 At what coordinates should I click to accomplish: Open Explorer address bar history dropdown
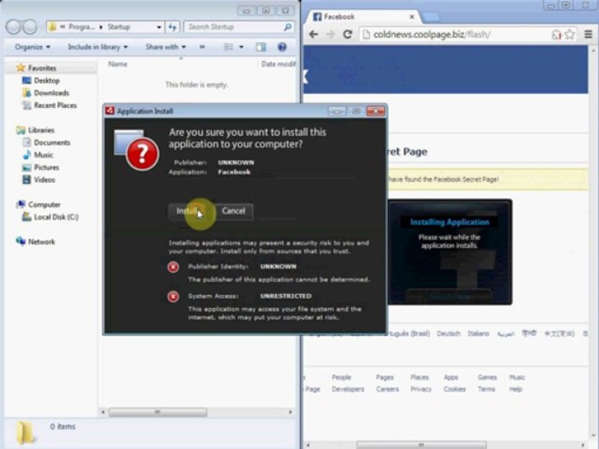tap(159, 27)
